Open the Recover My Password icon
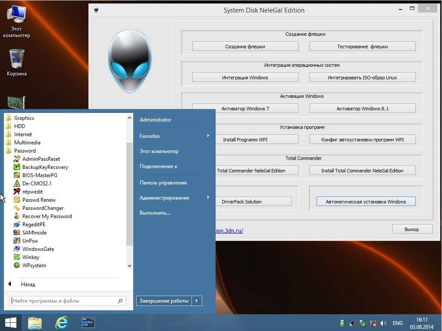 (x=17, y=216)
